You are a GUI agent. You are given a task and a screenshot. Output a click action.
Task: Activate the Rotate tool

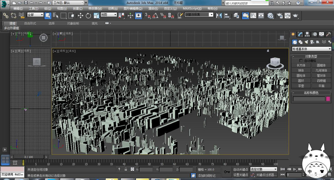click(88, 16)
